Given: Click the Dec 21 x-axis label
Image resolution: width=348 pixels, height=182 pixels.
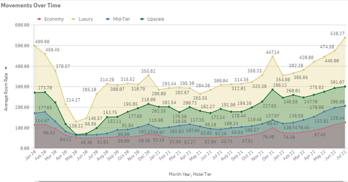Looking at the screenshot, I should (x=268, y=155).
